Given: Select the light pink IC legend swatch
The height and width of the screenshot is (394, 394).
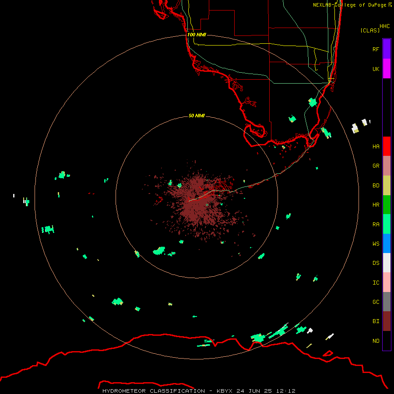Looking at the screenshot, I should point(387,282).
